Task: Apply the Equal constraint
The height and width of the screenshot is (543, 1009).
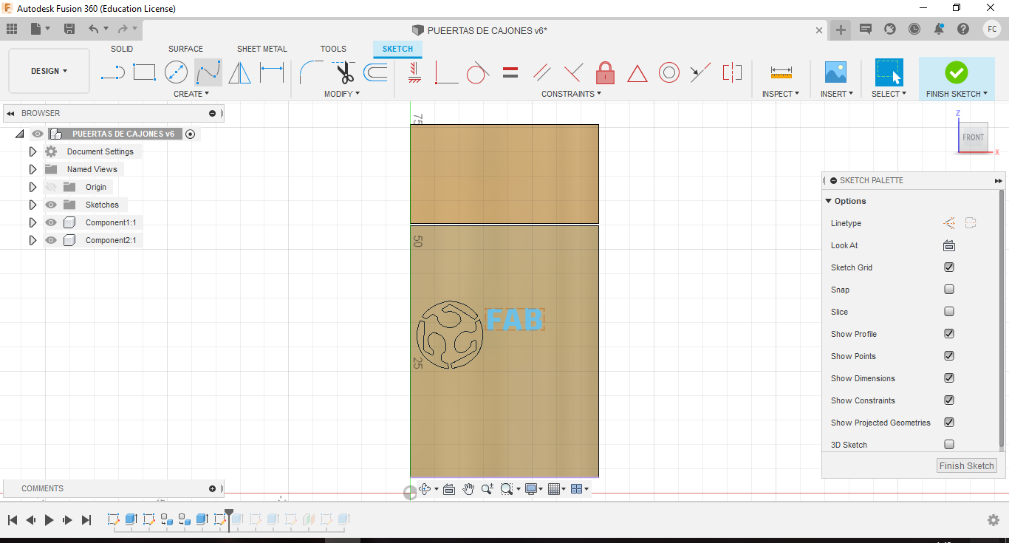Action: (510, 72)
